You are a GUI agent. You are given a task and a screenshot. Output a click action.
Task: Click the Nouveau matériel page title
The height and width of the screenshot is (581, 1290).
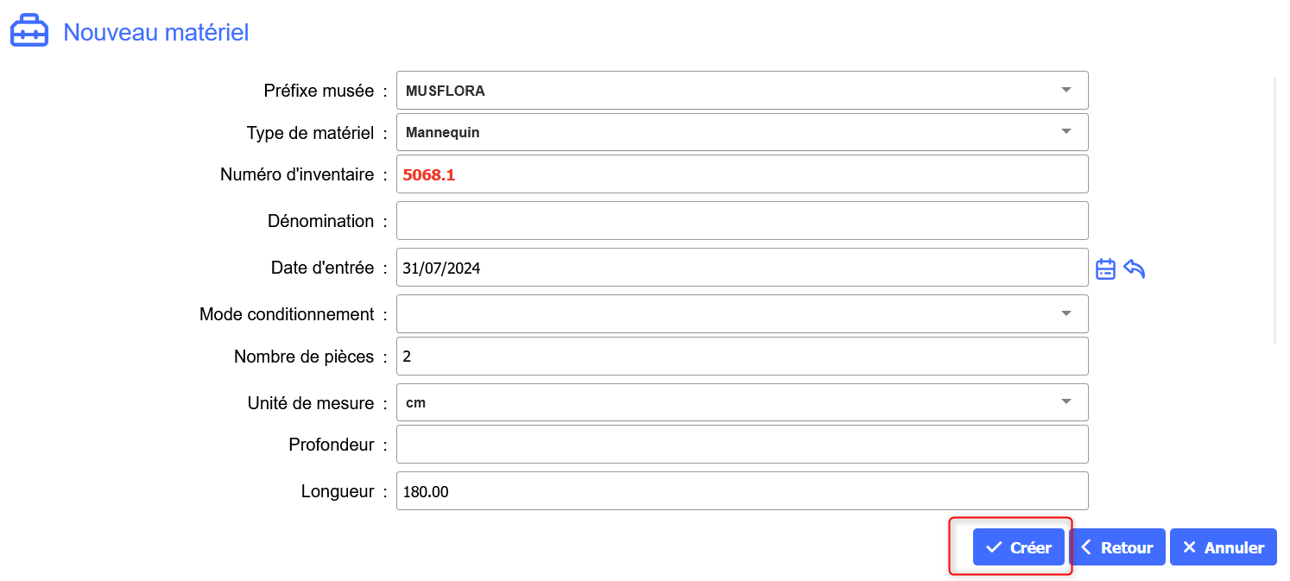156,32
